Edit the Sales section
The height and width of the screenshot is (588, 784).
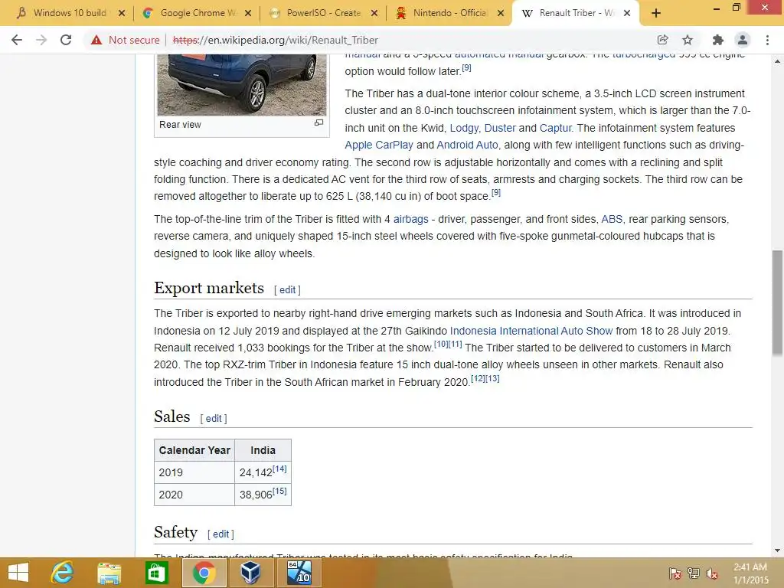[x=214, y=419]
